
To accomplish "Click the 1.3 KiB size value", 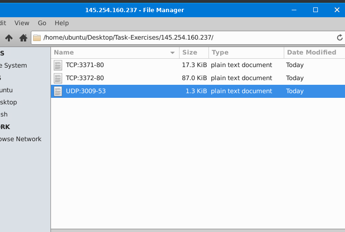I will coord(196,91).
